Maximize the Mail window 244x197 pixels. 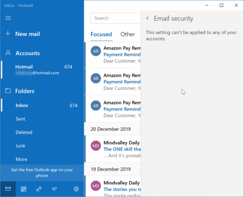(x=221, y=5)
